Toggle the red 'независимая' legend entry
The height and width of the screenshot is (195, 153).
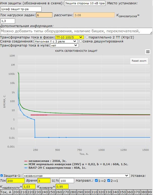coord(45,161)
